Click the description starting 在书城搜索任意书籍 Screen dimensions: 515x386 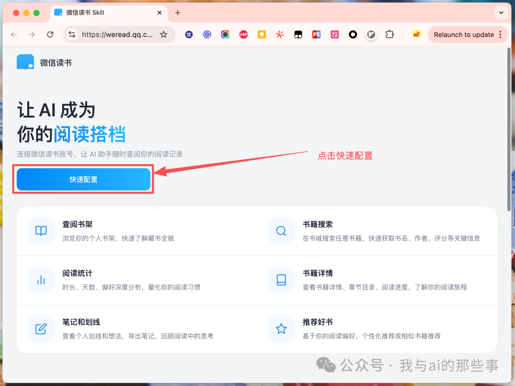(x=391, y=238)
